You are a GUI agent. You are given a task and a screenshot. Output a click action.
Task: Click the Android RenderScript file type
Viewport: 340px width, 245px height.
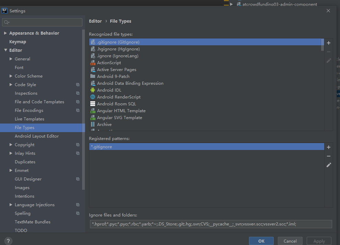coord(118,97)
